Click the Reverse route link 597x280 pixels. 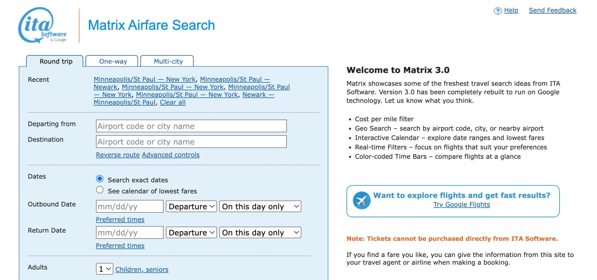[118, 155]
